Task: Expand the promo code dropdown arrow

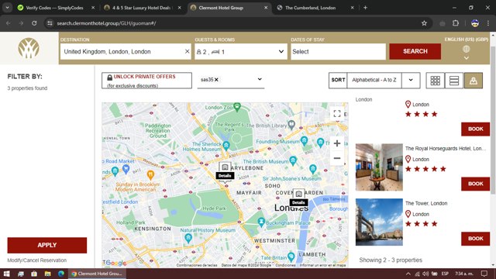Action: click(x=260, y=79)
